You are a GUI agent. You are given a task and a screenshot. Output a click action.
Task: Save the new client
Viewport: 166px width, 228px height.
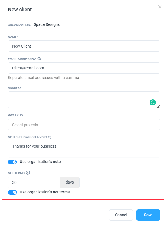click(x=148, y=215)
